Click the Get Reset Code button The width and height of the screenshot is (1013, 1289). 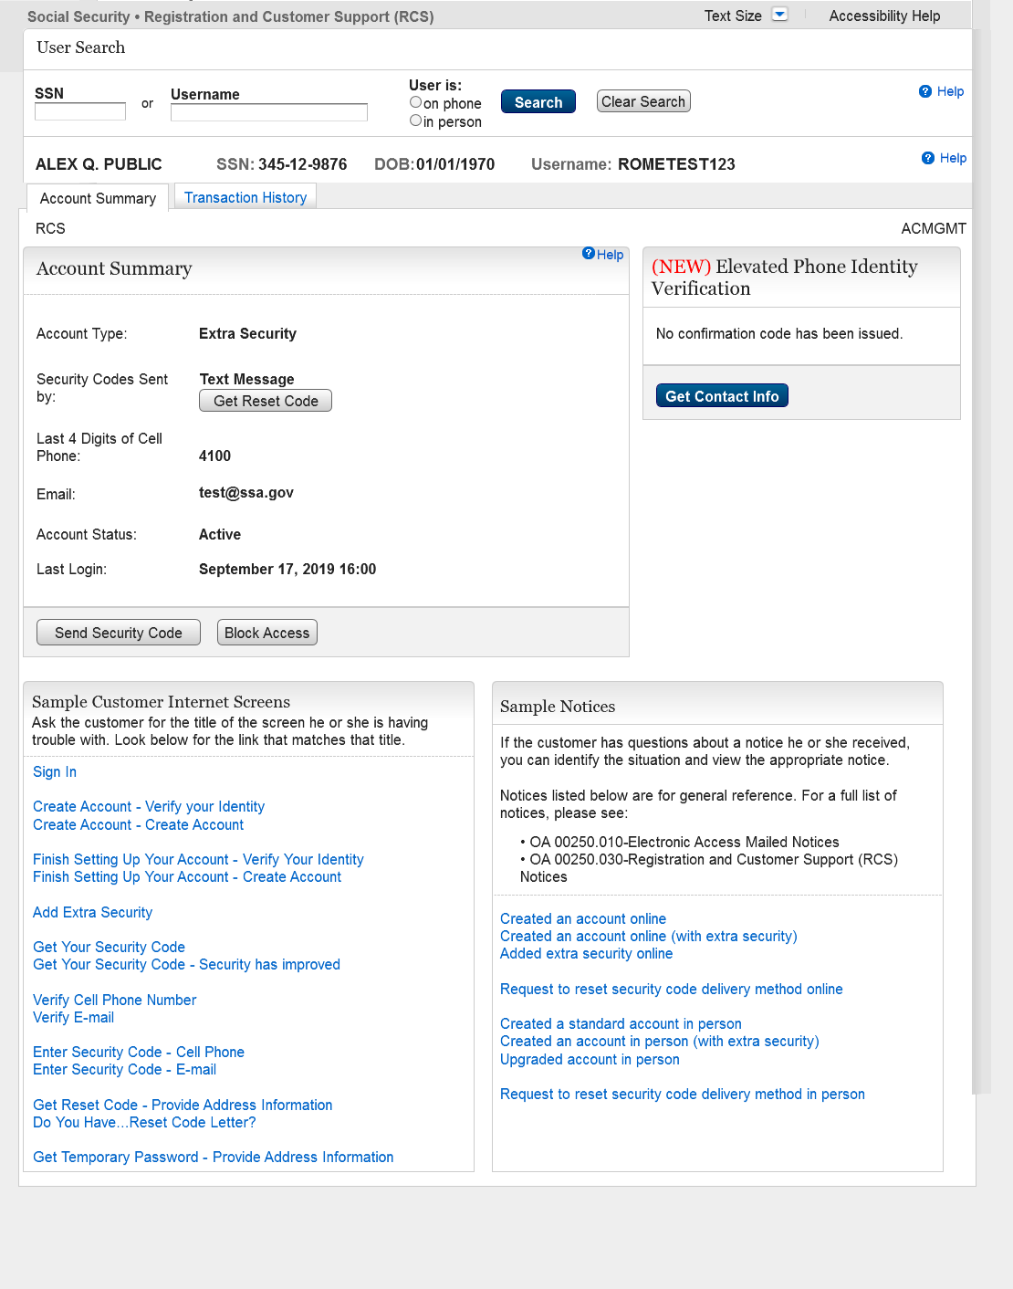pos(266,401)
